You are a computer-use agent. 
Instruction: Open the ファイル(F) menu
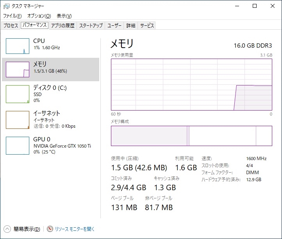click(x=12, y=16)
